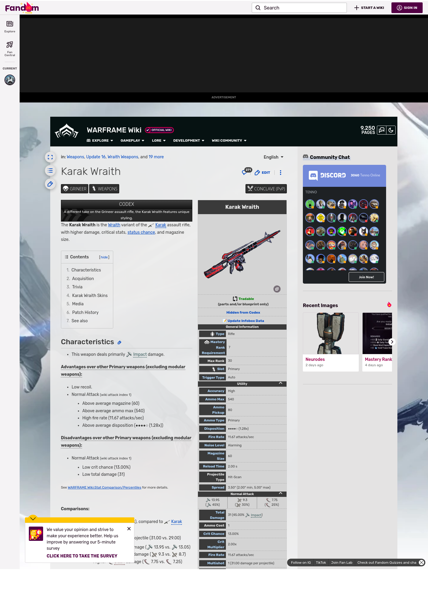Open Fan Central rocket icon
Viewport: 428px width, 594px height.
10,49
